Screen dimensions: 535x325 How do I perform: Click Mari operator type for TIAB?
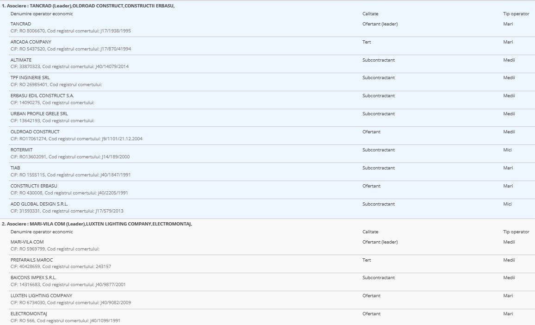(x=508, y=168)
